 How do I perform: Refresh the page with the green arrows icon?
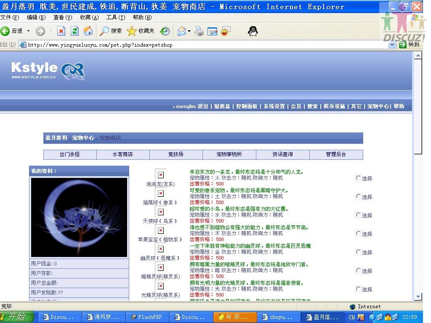[x=75, y=31]
